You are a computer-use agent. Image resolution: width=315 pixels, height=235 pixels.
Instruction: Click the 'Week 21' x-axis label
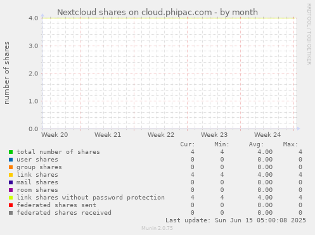(108, 135)
